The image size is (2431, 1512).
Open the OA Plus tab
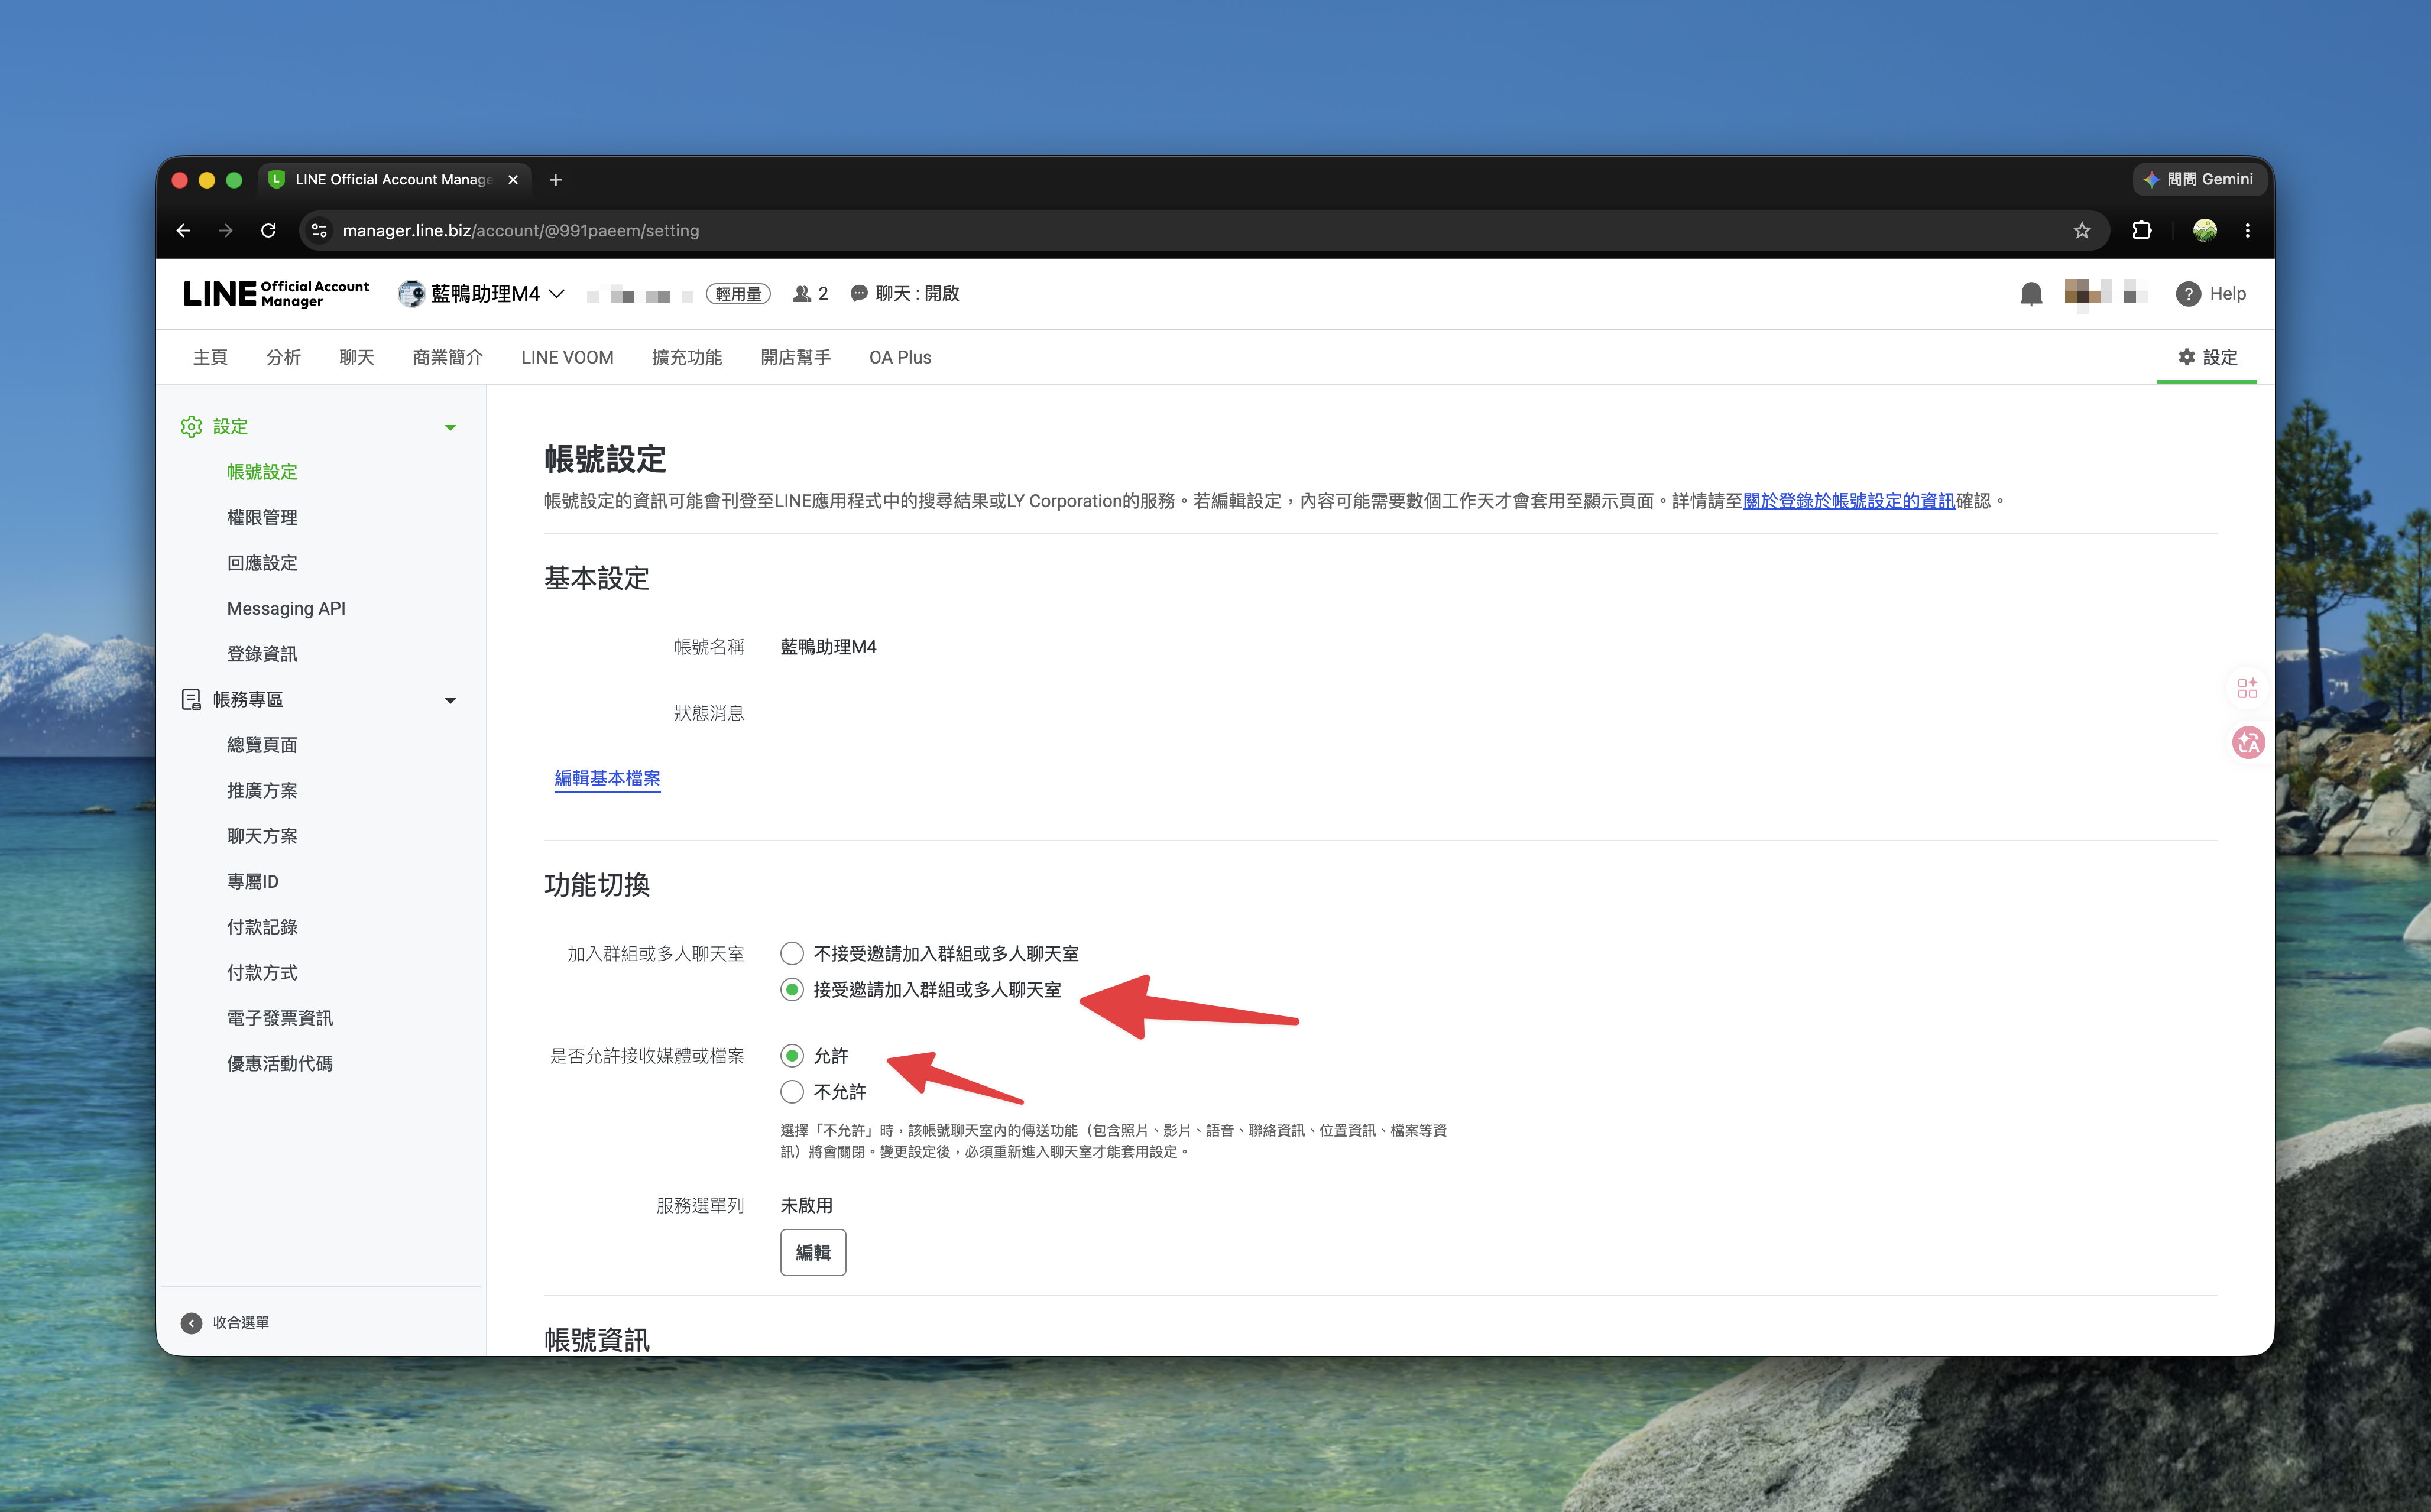tap(900, 358)
